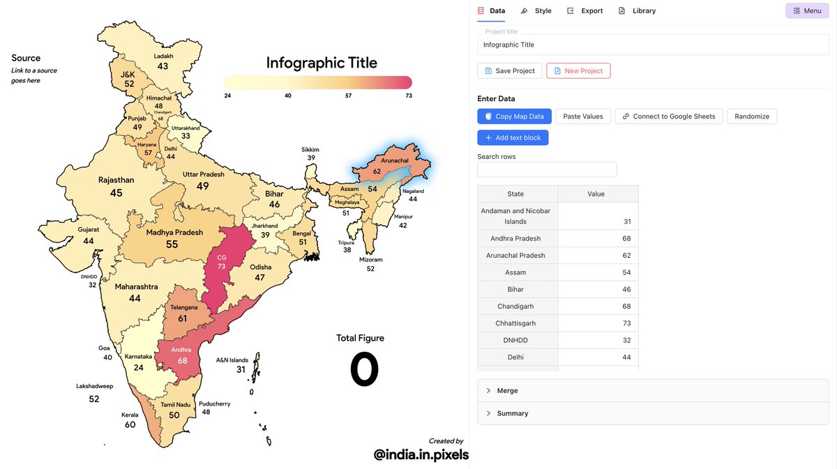837x469 pixels.
Task: Click the file icon inside New Project
Action: (x=557, y=70)
